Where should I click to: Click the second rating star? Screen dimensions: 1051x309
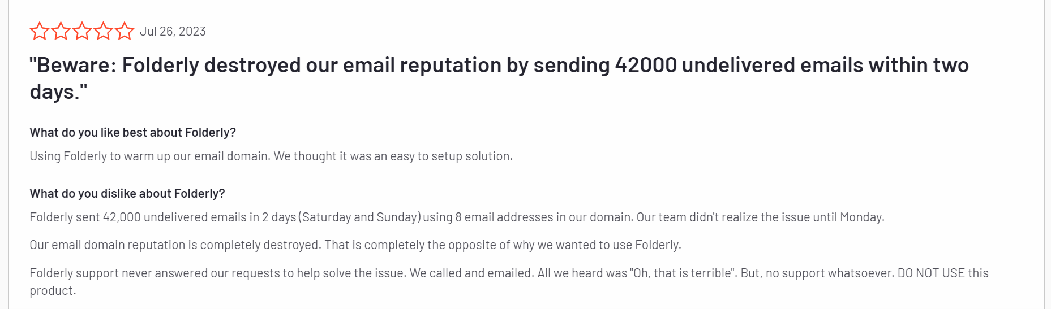61,31
